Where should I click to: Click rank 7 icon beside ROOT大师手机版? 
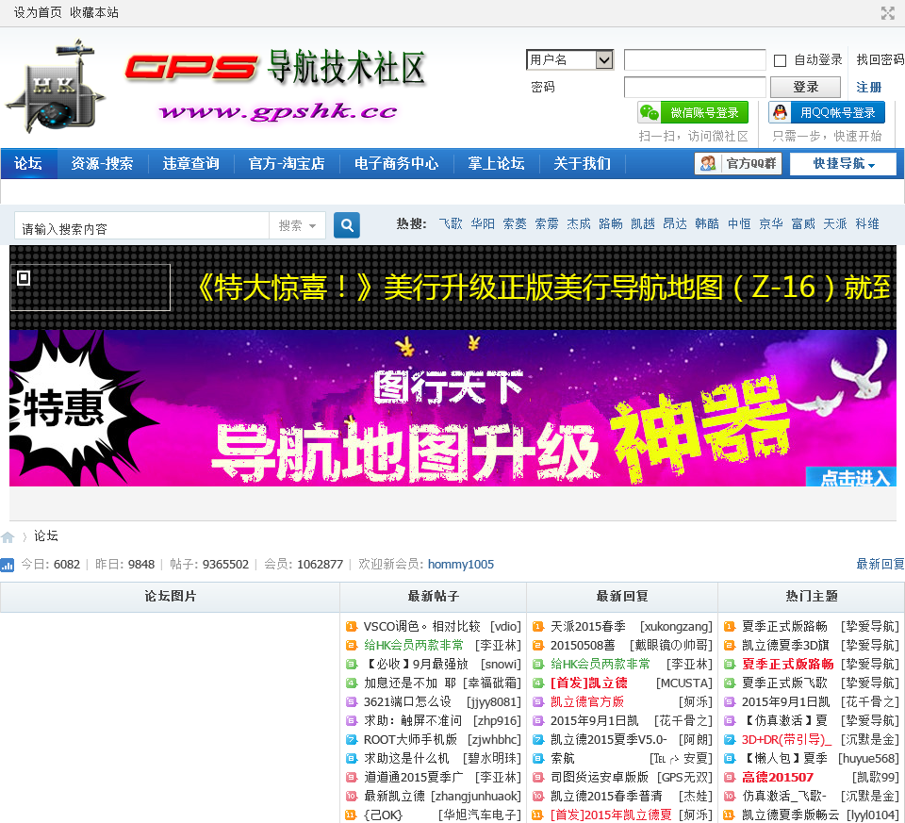351,740
